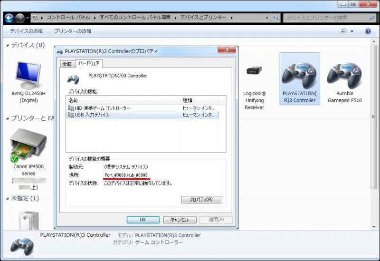380x261 pixels.
Task: Collapse the 未指定 (1) group
Action: click(x=8, y=198)
